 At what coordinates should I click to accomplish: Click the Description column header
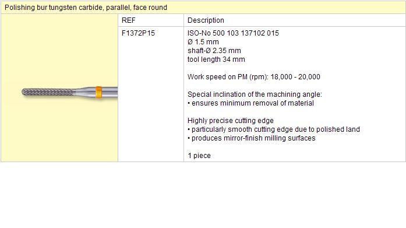pyautogui.click(x=206, y=20)
